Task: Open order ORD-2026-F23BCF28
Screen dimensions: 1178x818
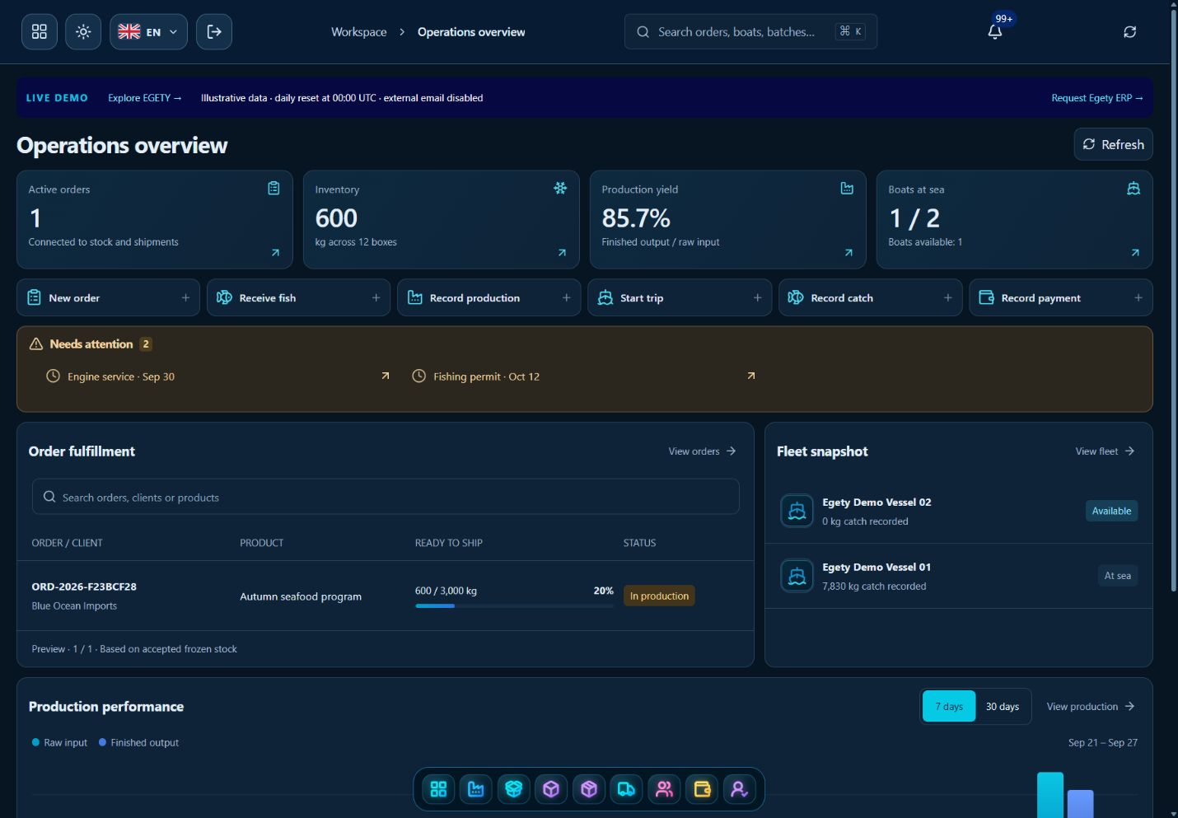Action: click(84, 587)
